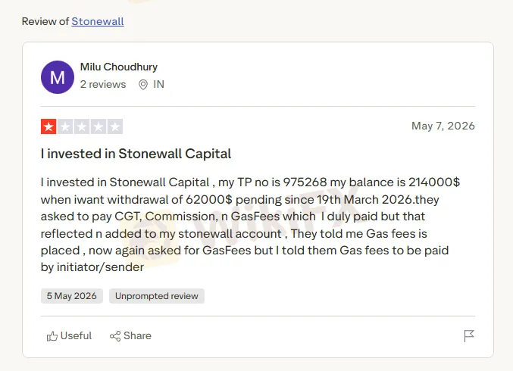
Task: Click the review body text paragraph
Action: click(x=250, y=225)
